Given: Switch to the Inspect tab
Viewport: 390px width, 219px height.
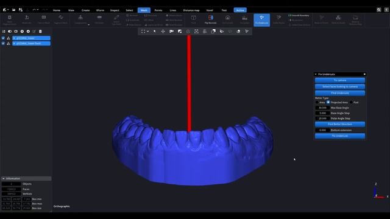Looking at the screenshot, I should [115, 10].
